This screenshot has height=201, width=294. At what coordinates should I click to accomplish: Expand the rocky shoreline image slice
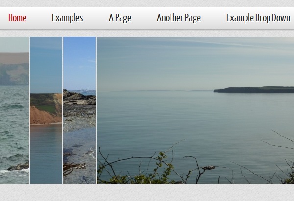(x=79, y=110)
